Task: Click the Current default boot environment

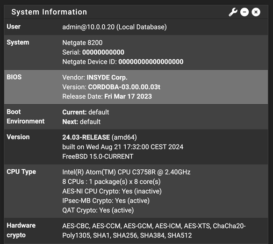Action: pos(85,112)
